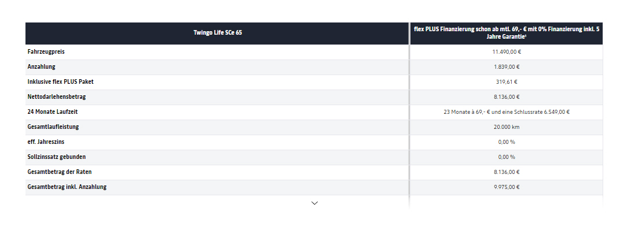Viewport: 631px width, 230px height.
Task: Click the eff. Jahreszins 0,00 % value
Action: [507, 142]
